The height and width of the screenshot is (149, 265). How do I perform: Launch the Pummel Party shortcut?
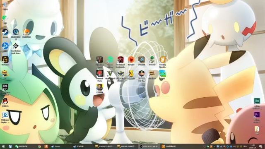[99, 76]
